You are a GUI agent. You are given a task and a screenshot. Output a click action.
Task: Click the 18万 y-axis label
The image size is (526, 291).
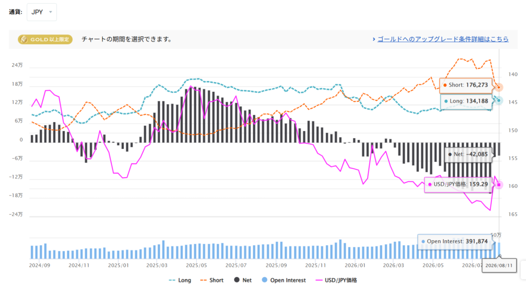click(x=17, y=84)
